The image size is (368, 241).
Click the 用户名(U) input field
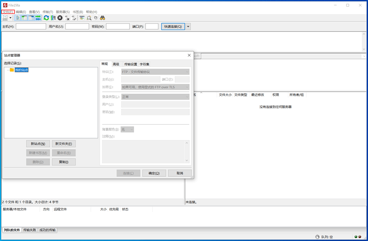pyautogui.click(x=77, y=26)
